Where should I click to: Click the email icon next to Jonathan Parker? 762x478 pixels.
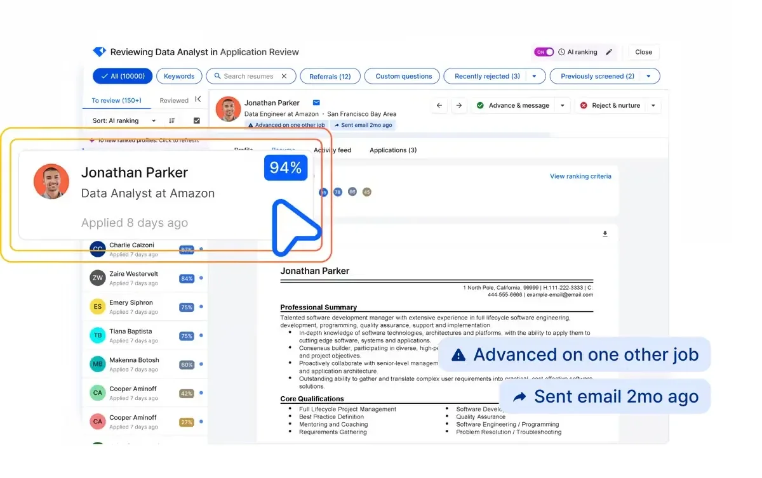(x=316, y=103)
